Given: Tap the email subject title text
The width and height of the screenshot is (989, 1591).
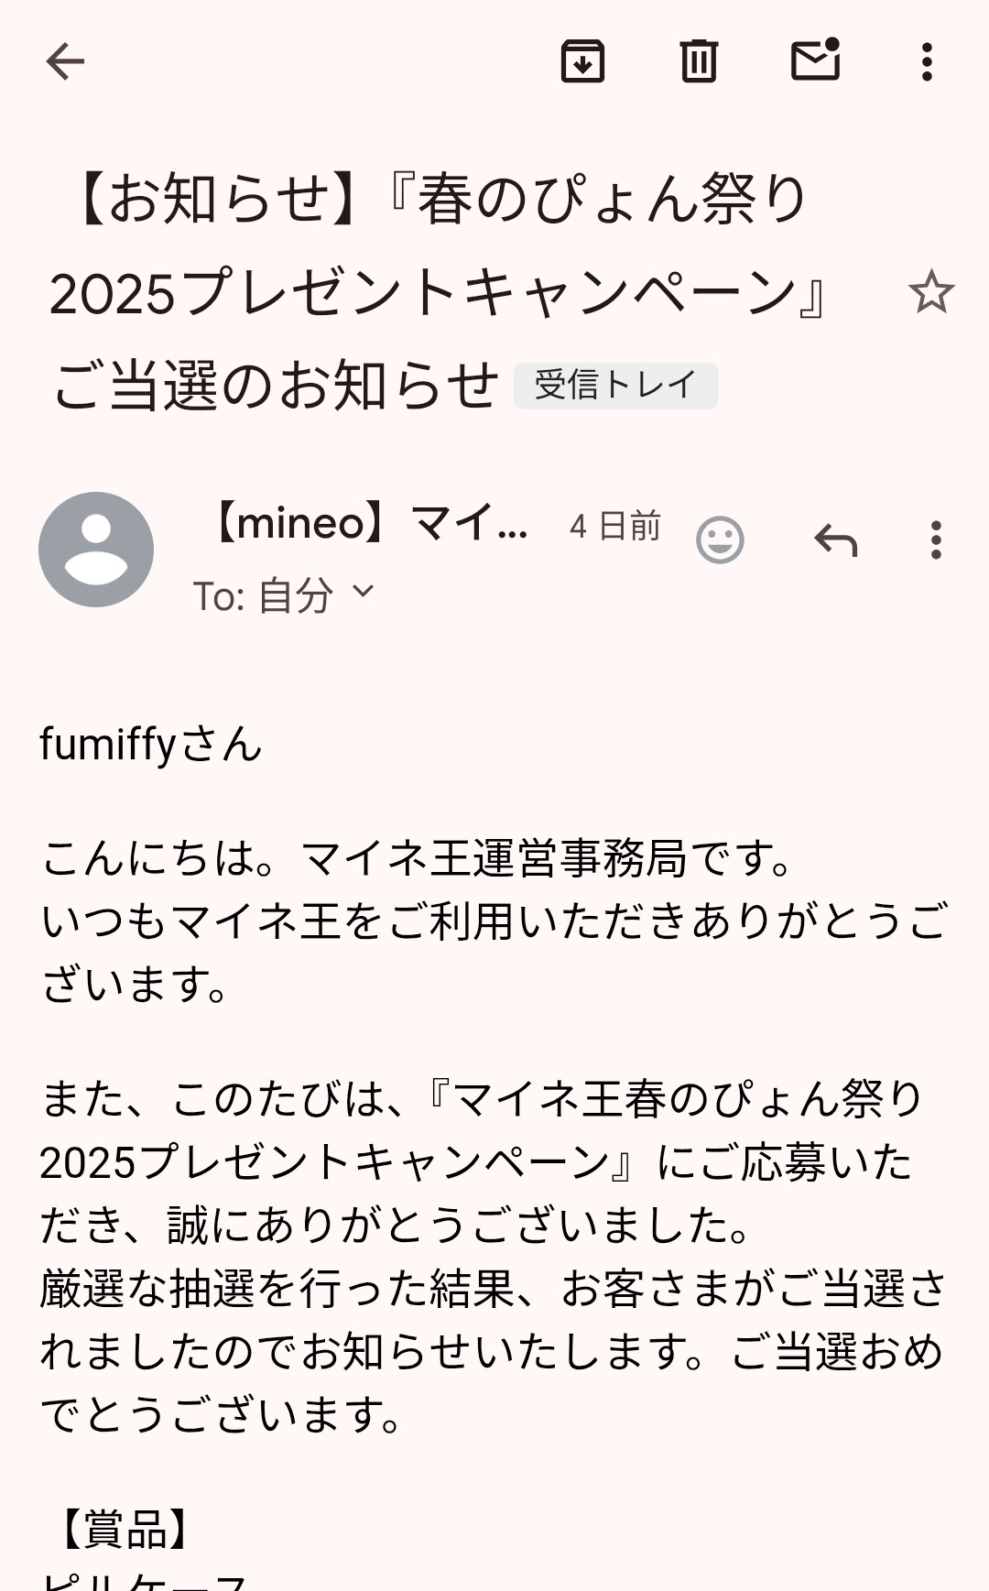Looking at the screenshot, I should click(x=430, y=291).
